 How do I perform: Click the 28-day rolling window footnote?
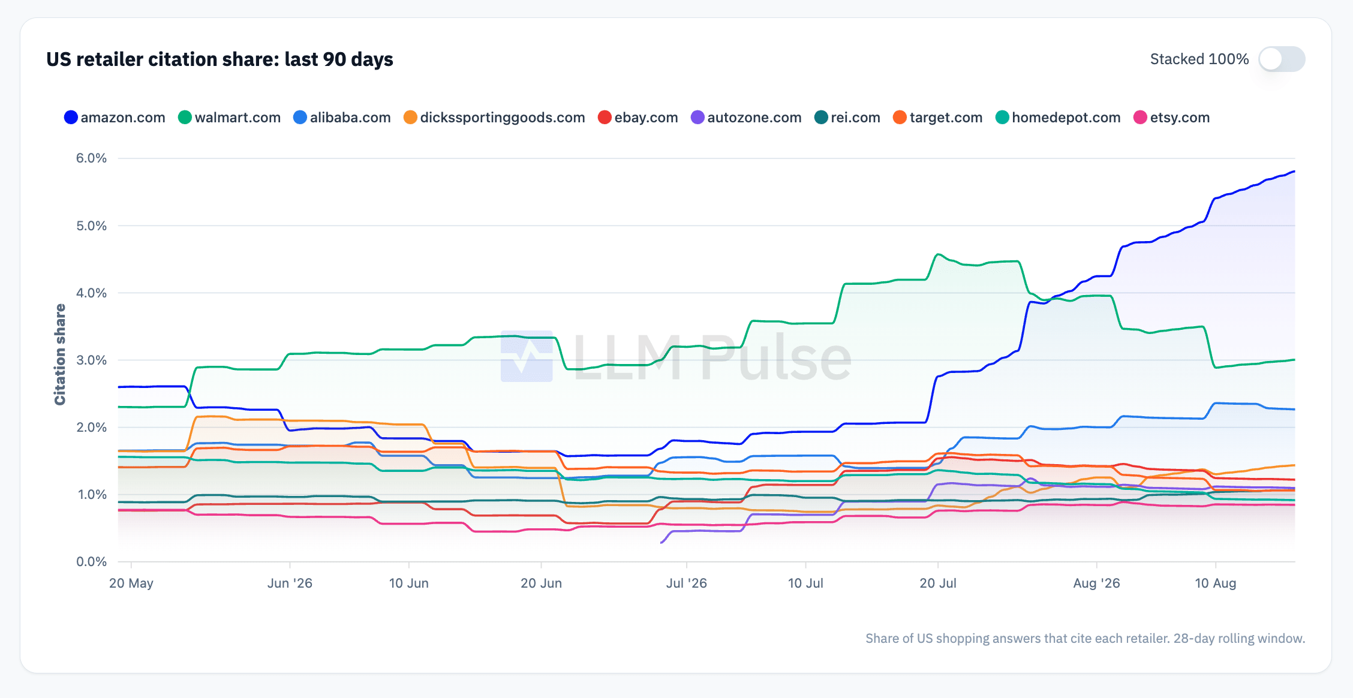[x=1086, y=639]
